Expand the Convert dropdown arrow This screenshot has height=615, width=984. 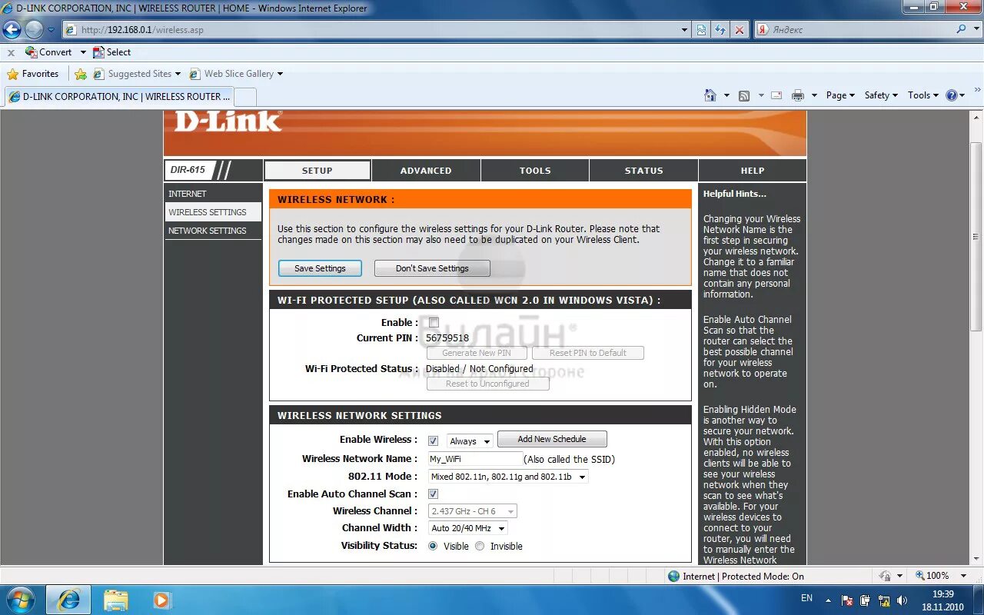83,52
